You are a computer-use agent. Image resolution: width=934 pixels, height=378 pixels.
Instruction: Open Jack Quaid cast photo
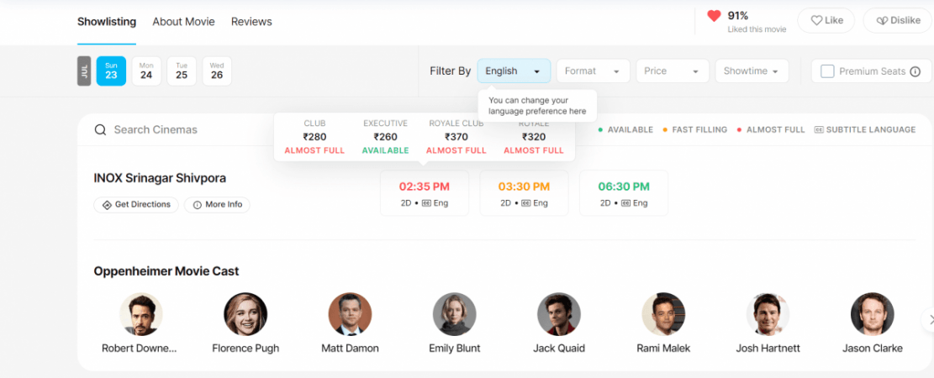559,313
